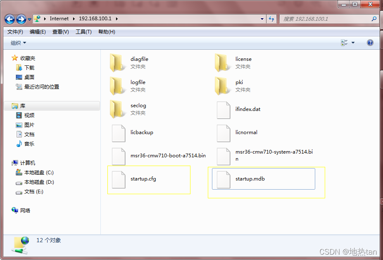
Task: Expand the arrow after 192.168.100.1 in address bar
Action: pos(117,19)
